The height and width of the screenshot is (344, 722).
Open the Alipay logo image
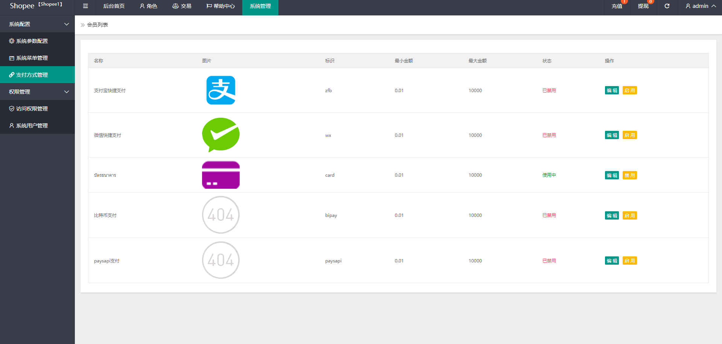click(221, 90)
